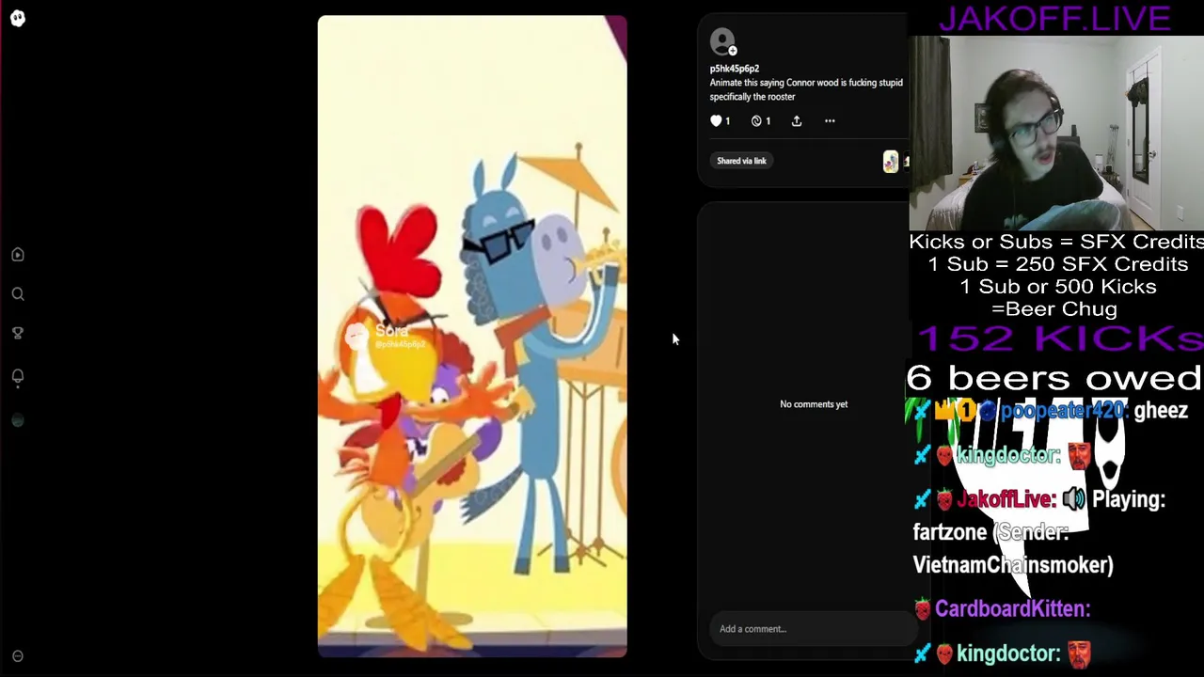Click the JAKOFF.LIVE title in the stream overlay

click(x=1054, y=18)
